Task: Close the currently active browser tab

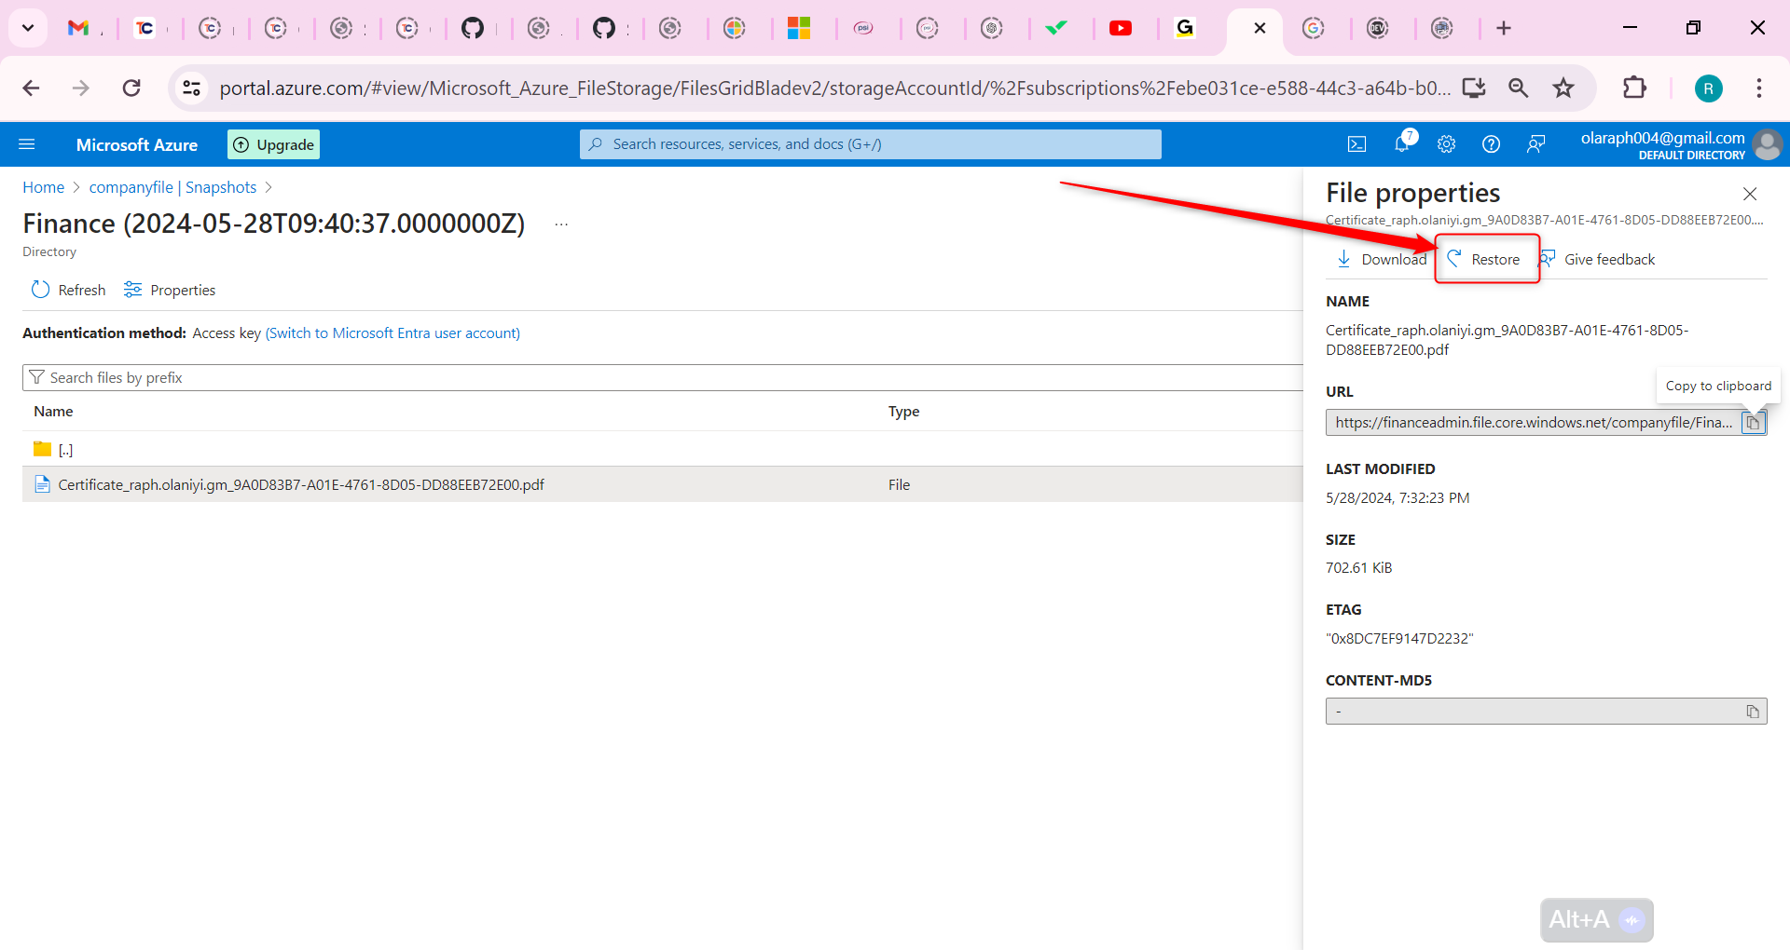Action: tap(1260, 28)
